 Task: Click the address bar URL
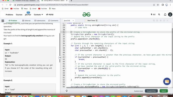(x=53, y=5)
